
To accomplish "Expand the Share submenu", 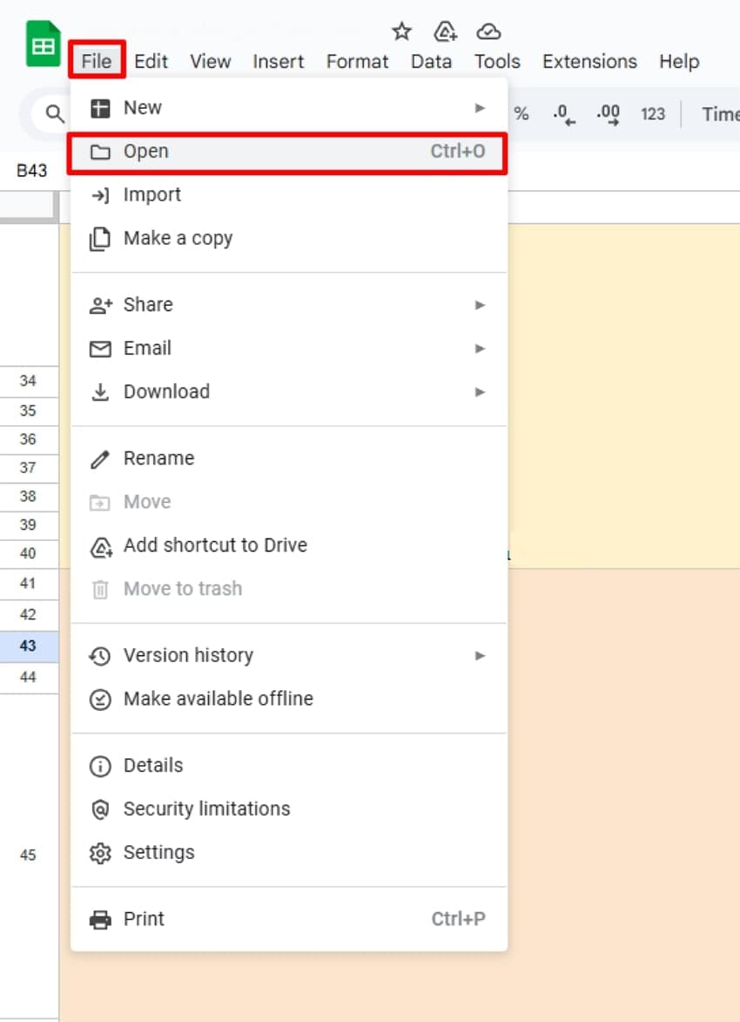I will (480, 304).
